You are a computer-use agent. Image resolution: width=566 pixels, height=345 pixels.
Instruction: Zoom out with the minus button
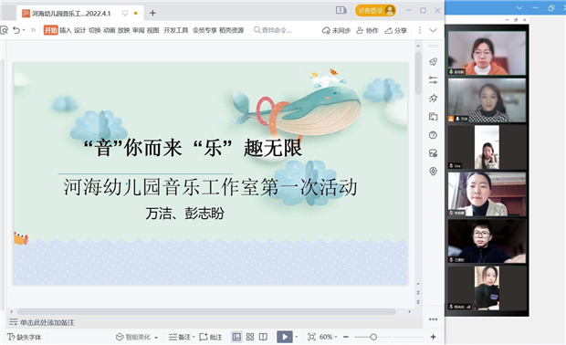[x=346, y=337]
